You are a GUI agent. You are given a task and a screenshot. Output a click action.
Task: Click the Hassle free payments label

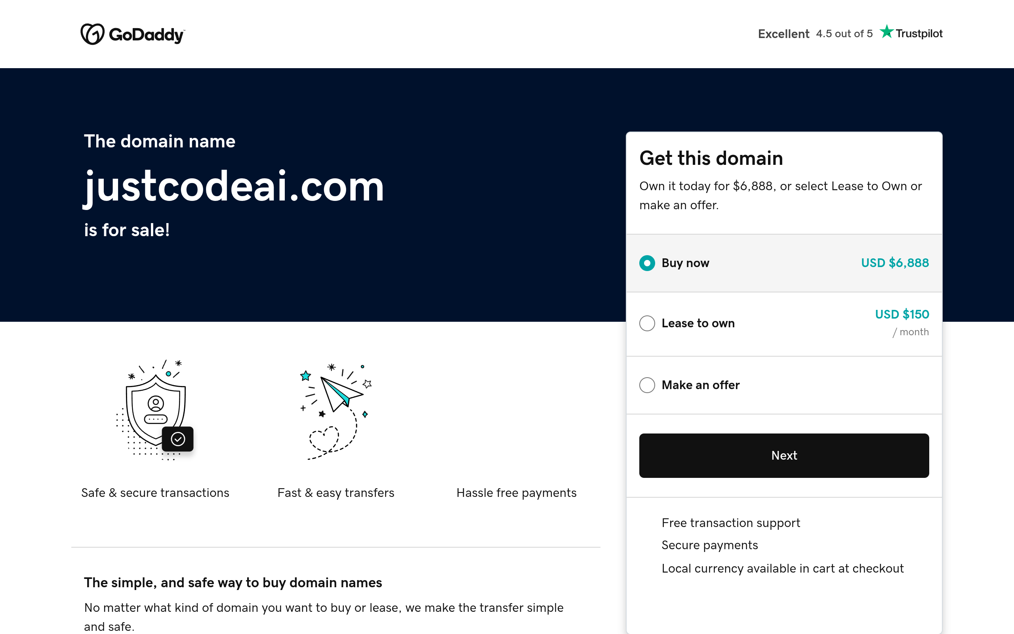[x=516, y=493]
